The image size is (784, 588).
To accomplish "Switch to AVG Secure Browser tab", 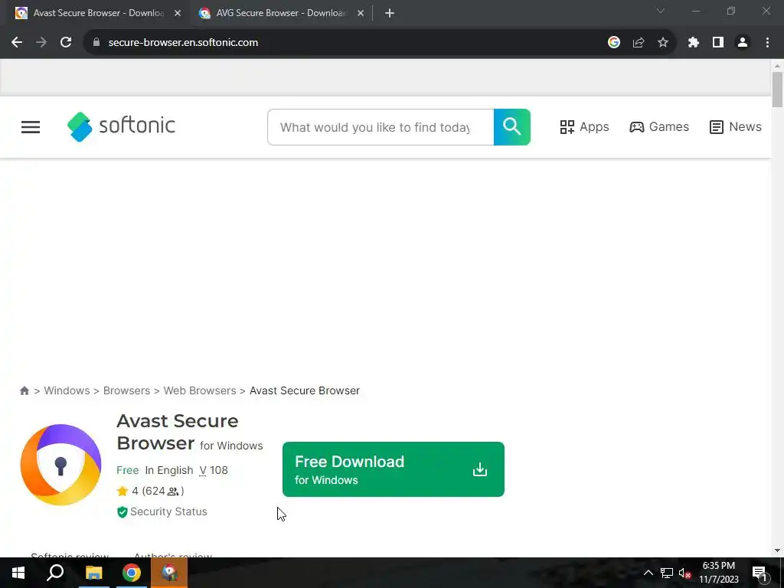I will 281,13.
